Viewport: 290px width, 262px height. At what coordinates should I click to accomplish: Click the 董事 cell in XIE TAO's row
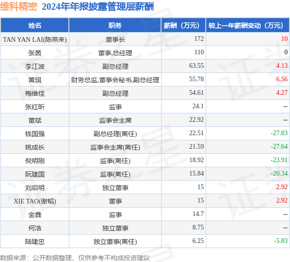(115, 201)
